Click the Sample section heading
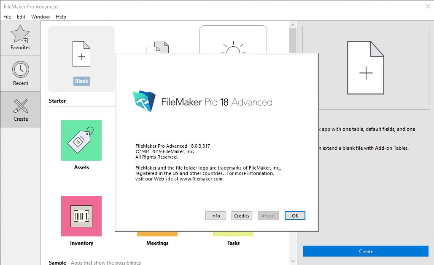This screenshot has width=434, height=265. [57, 262]
